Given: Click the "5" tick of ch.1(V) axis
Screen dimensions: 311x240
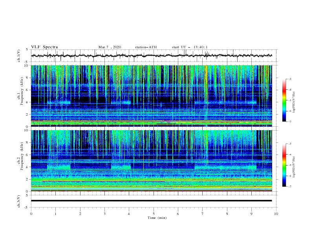Looking at the screenshot, I should [27, 49].
